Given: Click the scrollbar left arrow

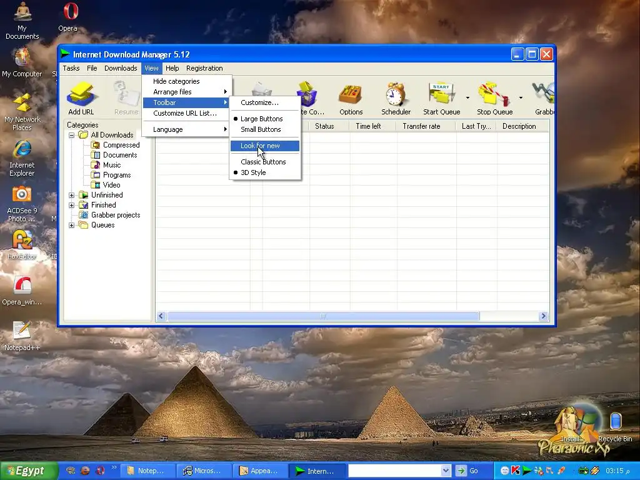Looking at the screenshot, I should click(161, 316).
